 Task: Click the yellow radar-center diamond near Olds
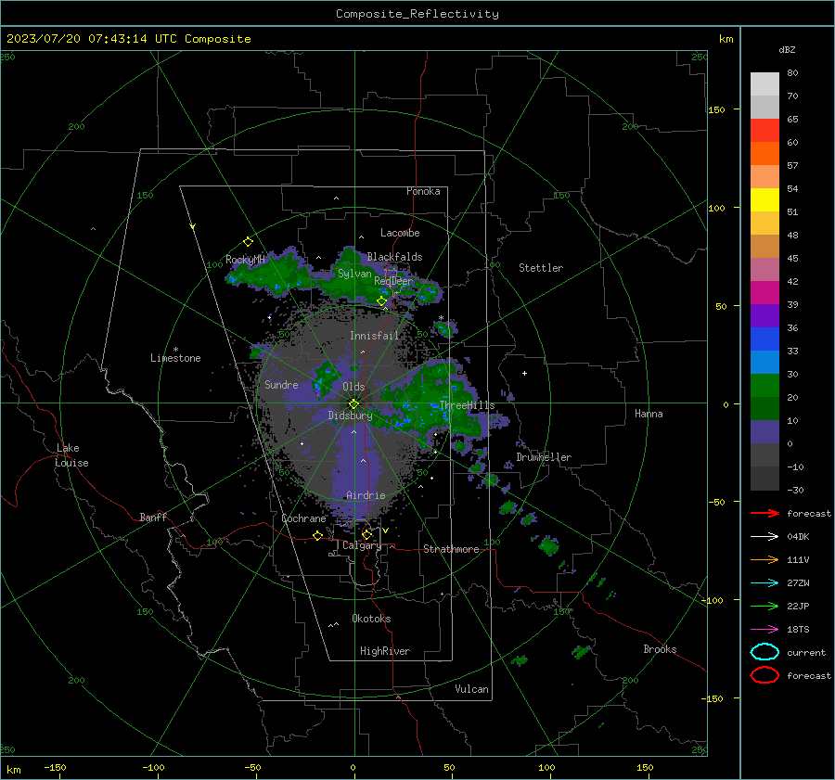[353, 403]
